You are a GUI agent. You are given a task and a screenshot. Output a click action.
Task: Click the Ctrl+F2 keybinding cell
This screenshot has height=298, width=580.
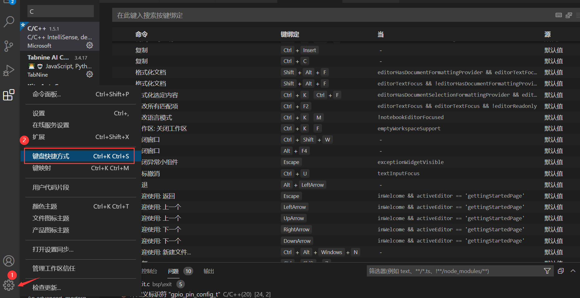[x=296, y=106]
